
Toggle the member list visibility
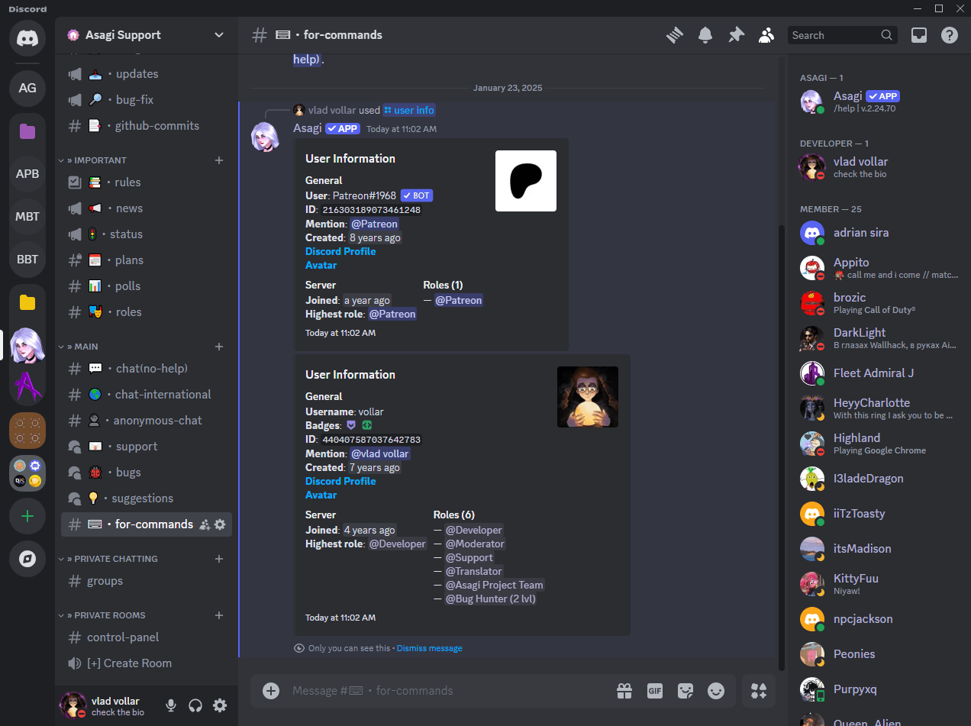(x=766, y=35)
